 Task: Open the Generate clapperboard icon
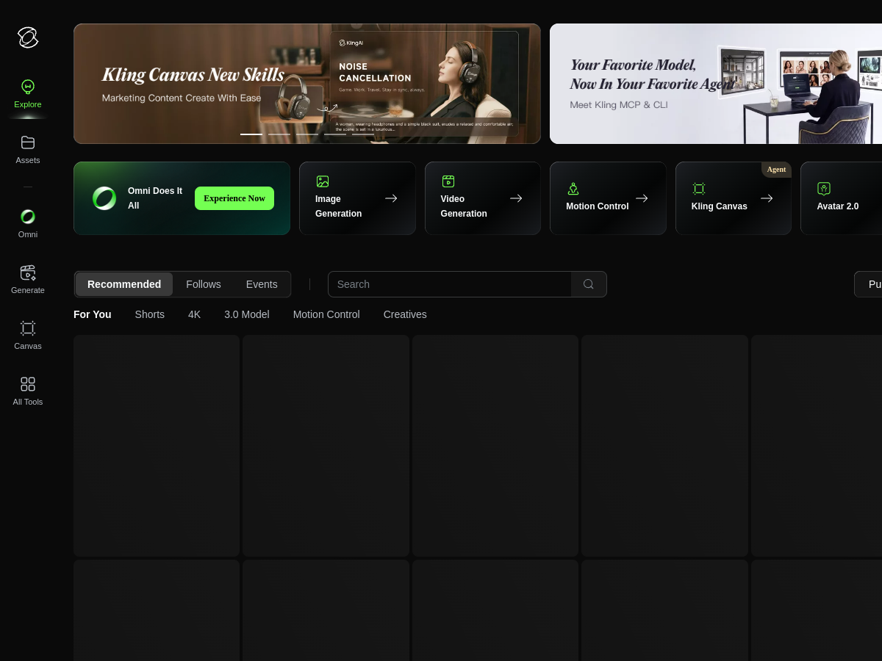click(x=28, y=272)
